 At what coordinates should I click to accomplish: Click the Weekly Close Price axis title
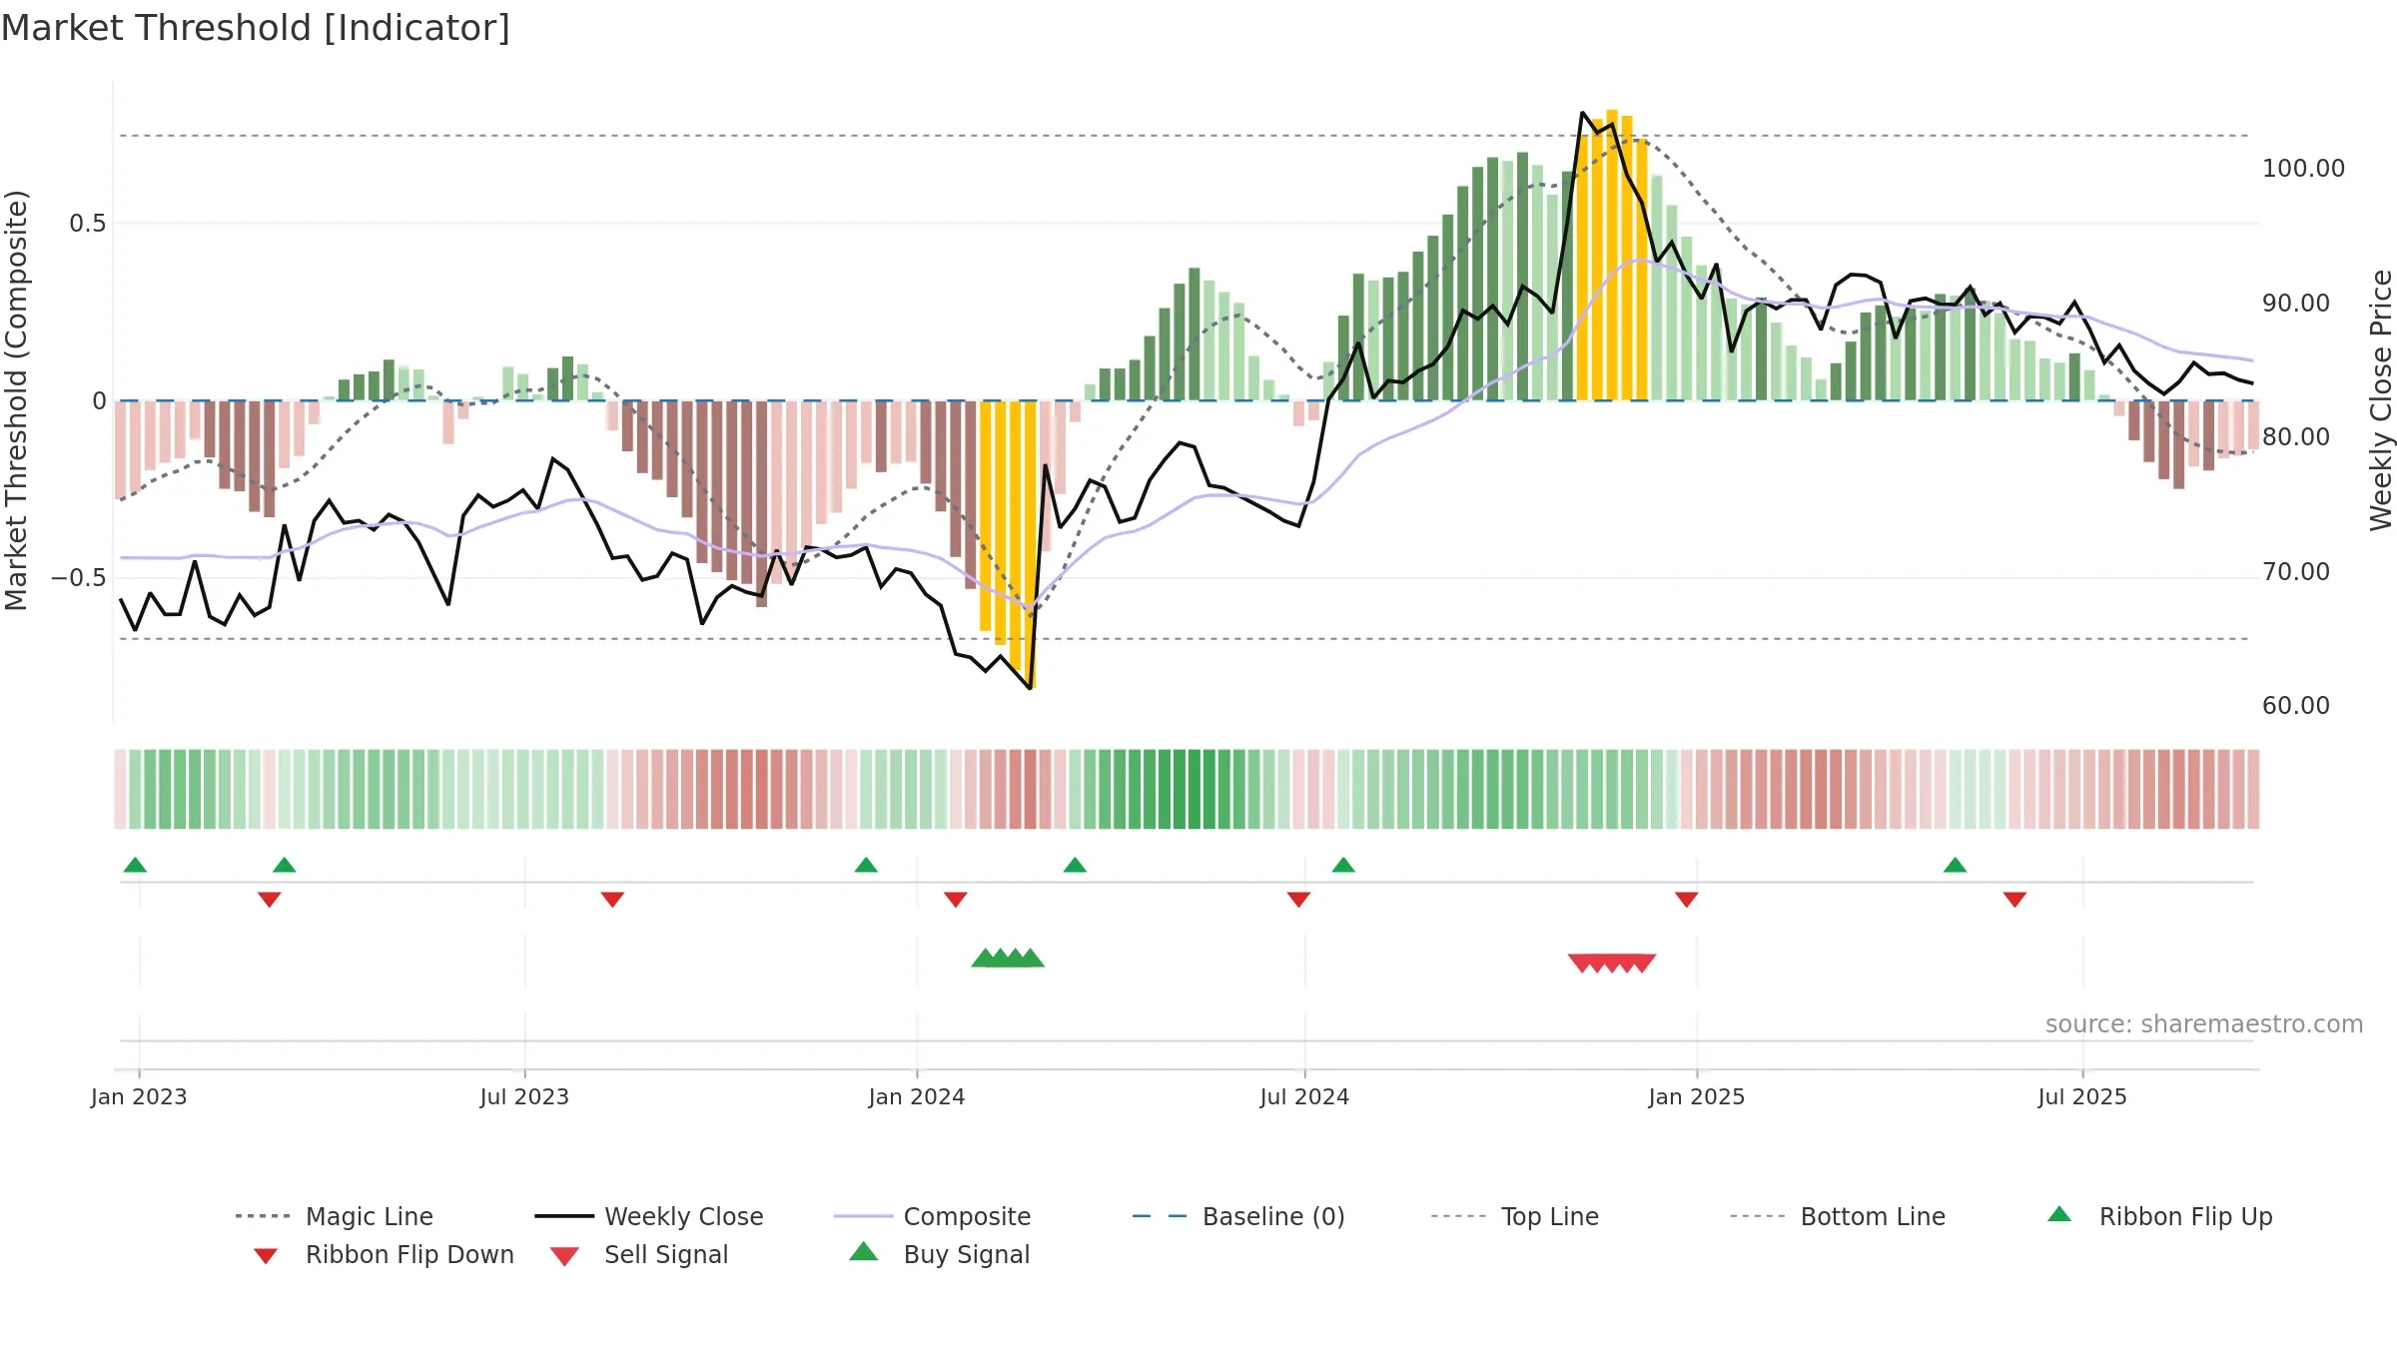(x=2381, y=399)
